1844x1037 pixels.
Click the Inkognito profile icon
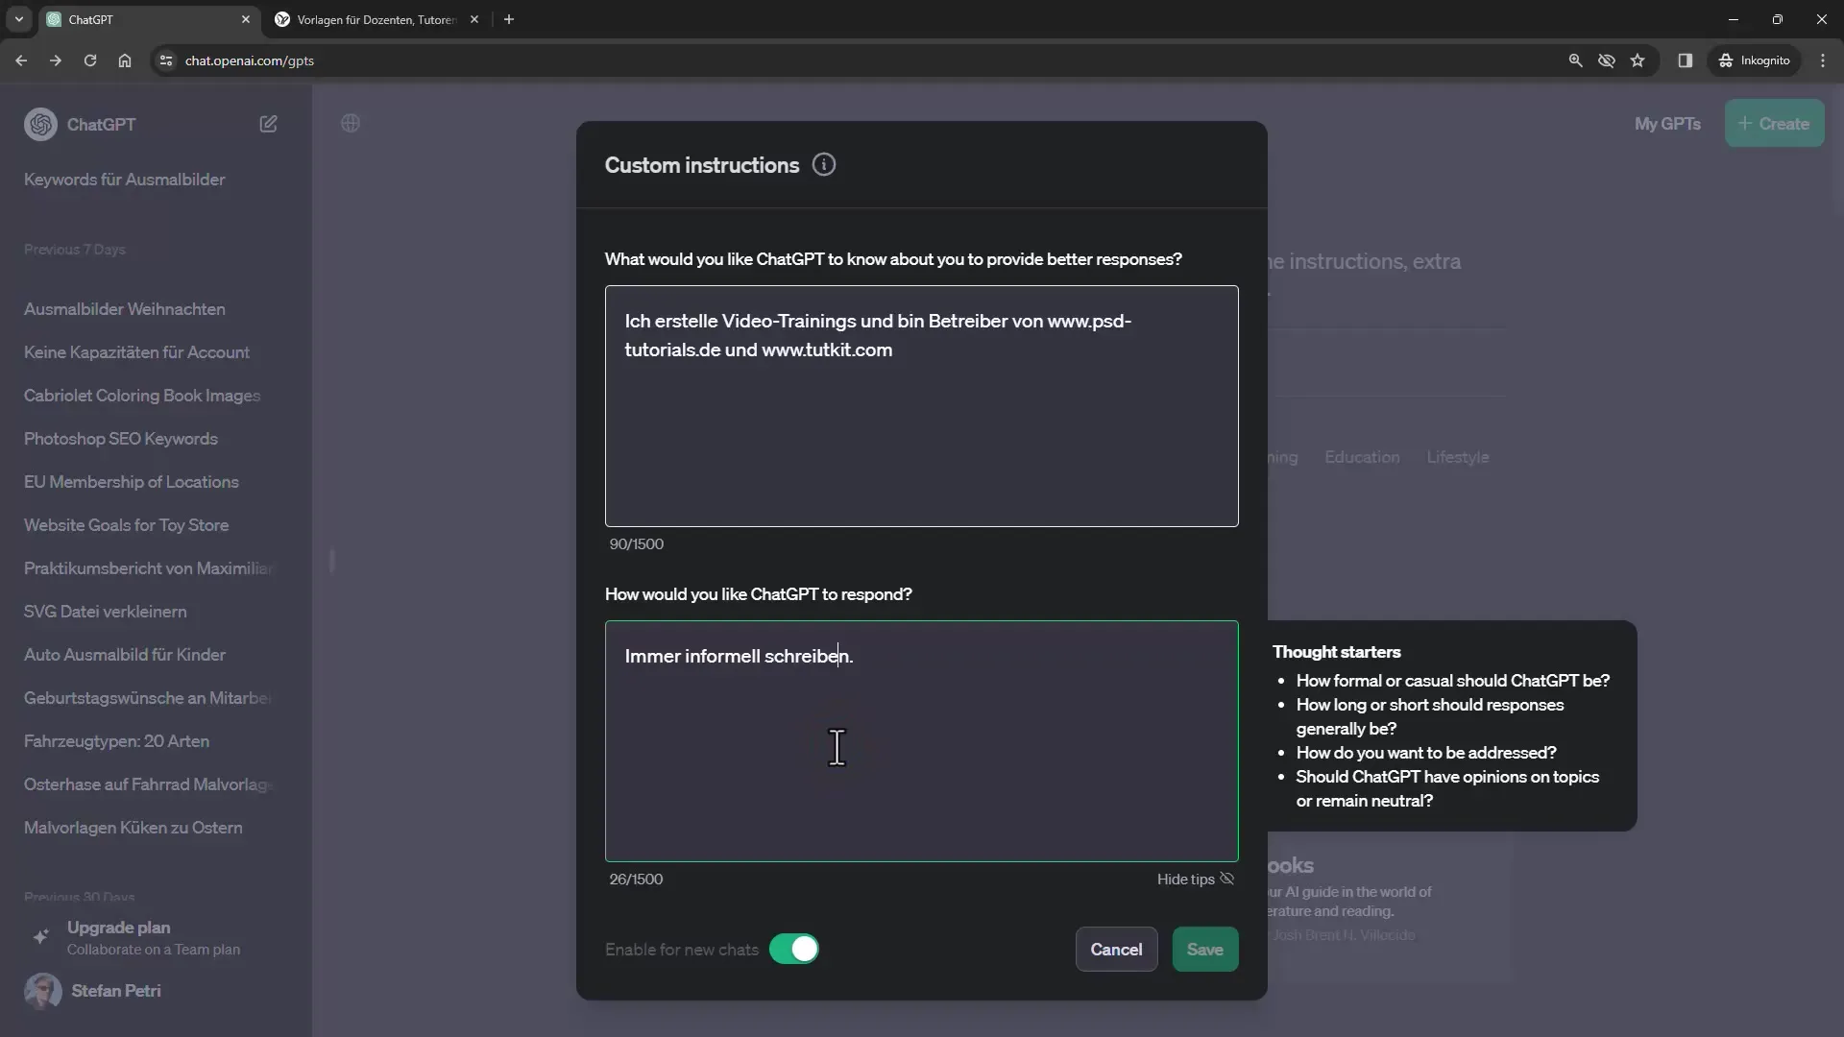tap(1728, 60)
